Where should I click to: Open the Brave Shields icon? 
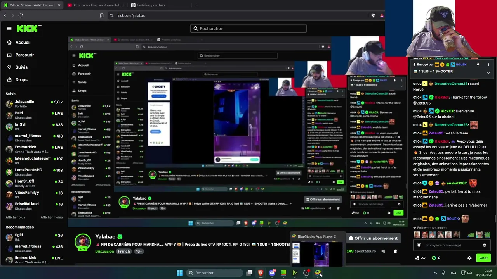click(373, 15)
